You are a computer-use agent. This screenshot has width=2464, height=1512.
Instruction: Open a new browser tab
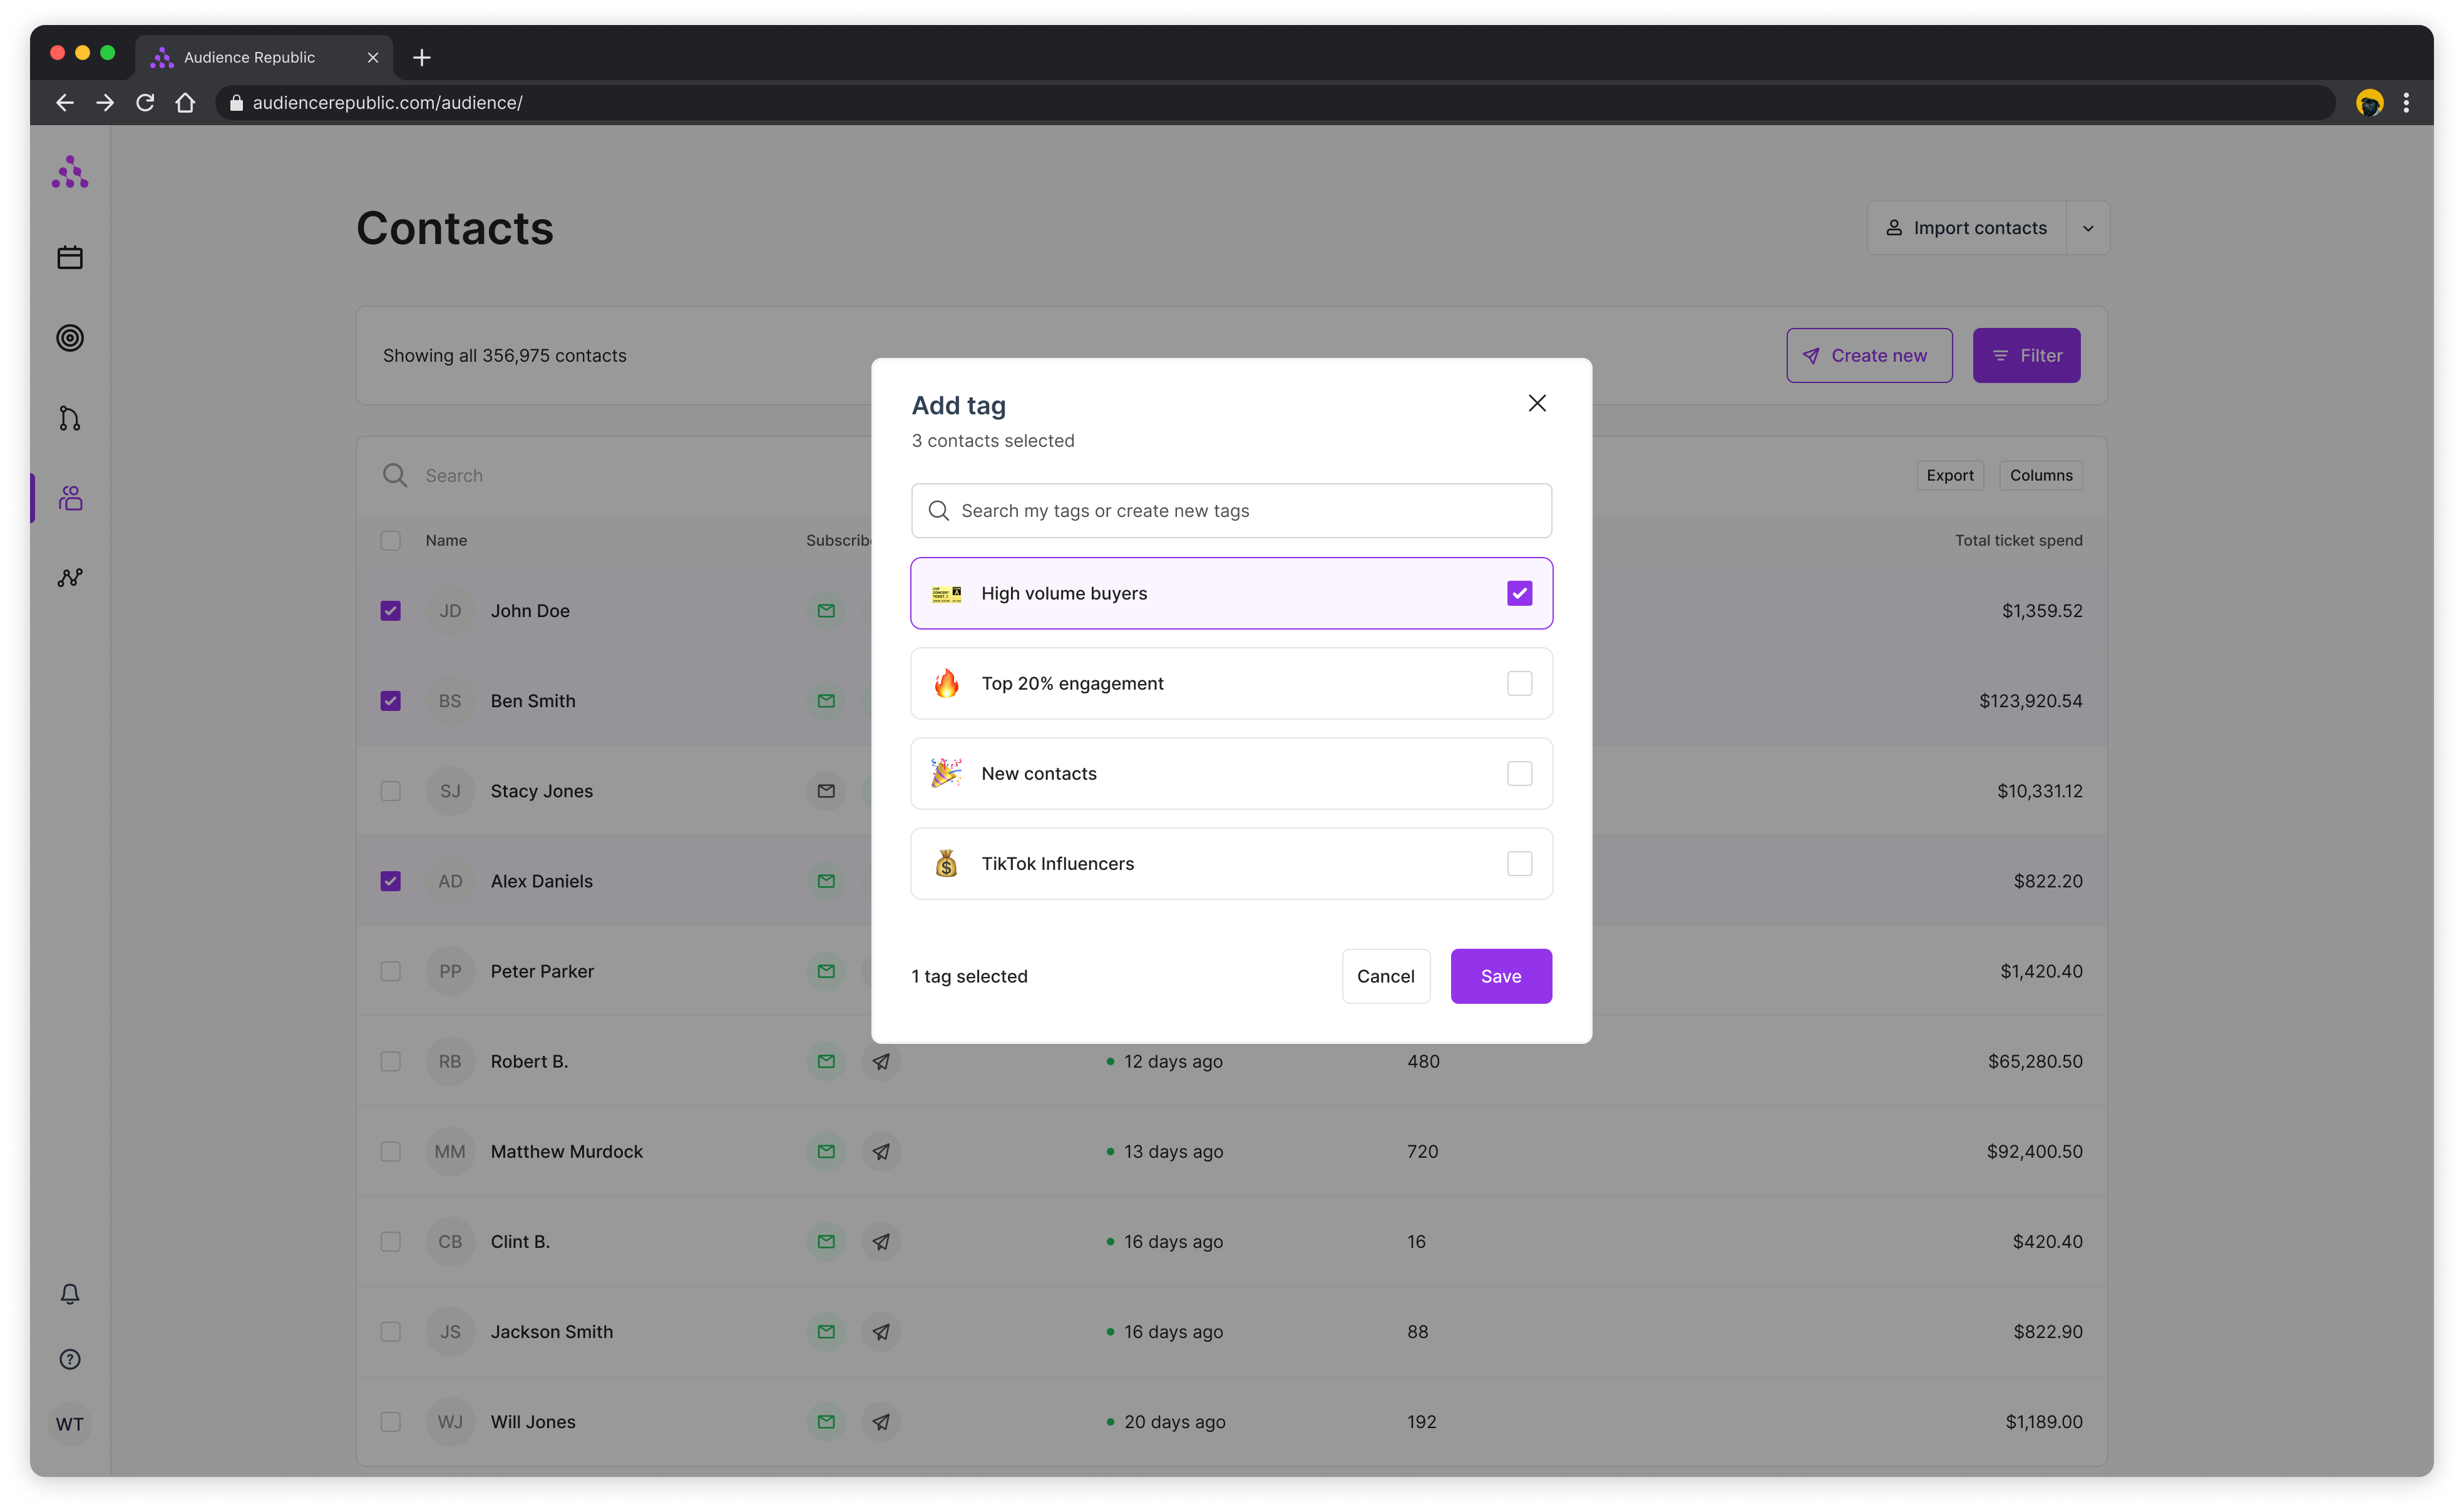point(421,58)
